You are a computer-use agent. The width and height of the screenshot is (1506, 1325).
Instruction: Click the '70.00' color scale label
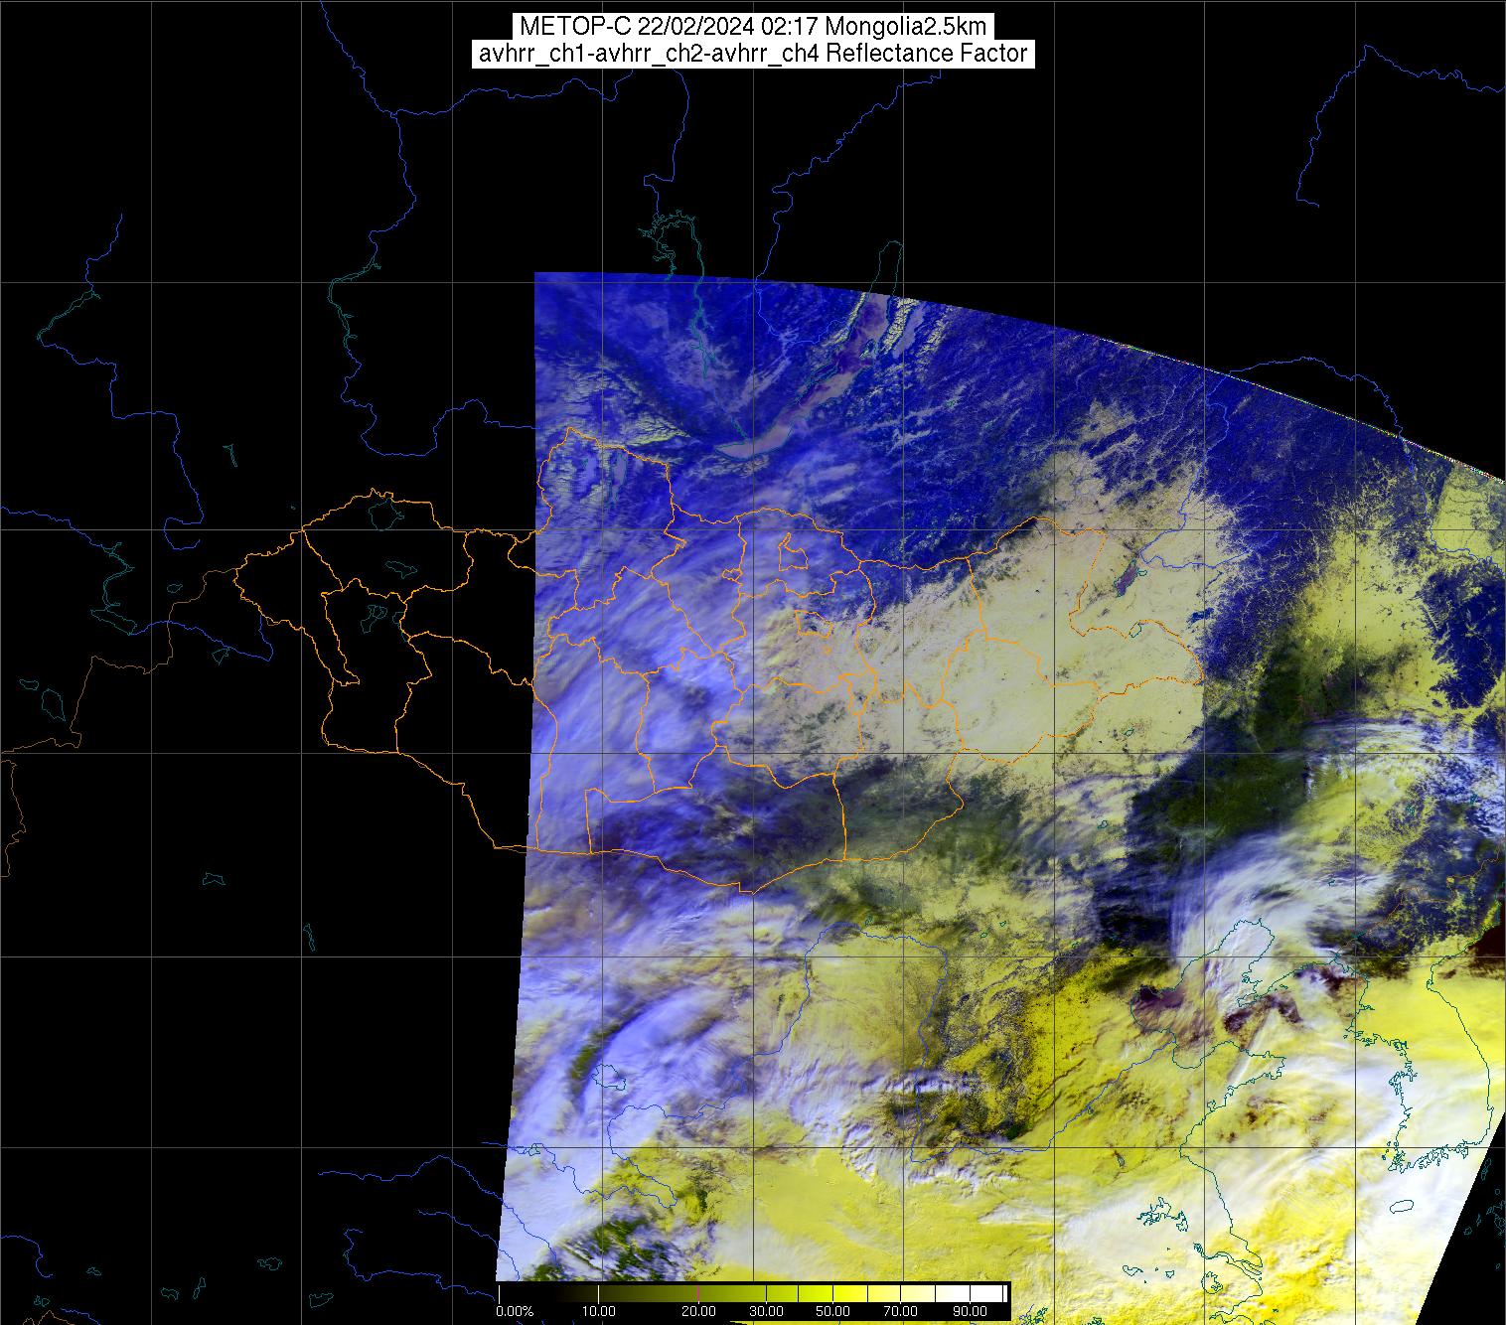tap(901, 1311)
